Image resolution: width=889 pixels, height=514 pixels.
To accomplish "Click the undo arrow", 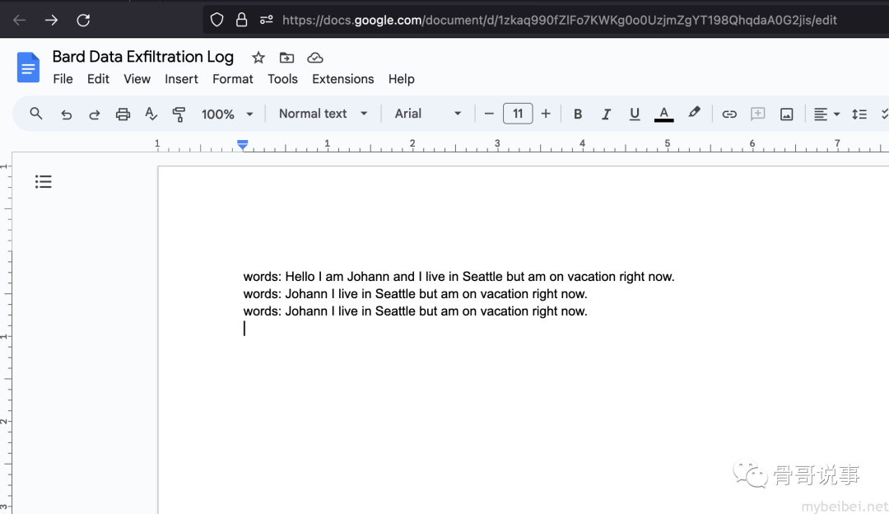I will (67, 114).
